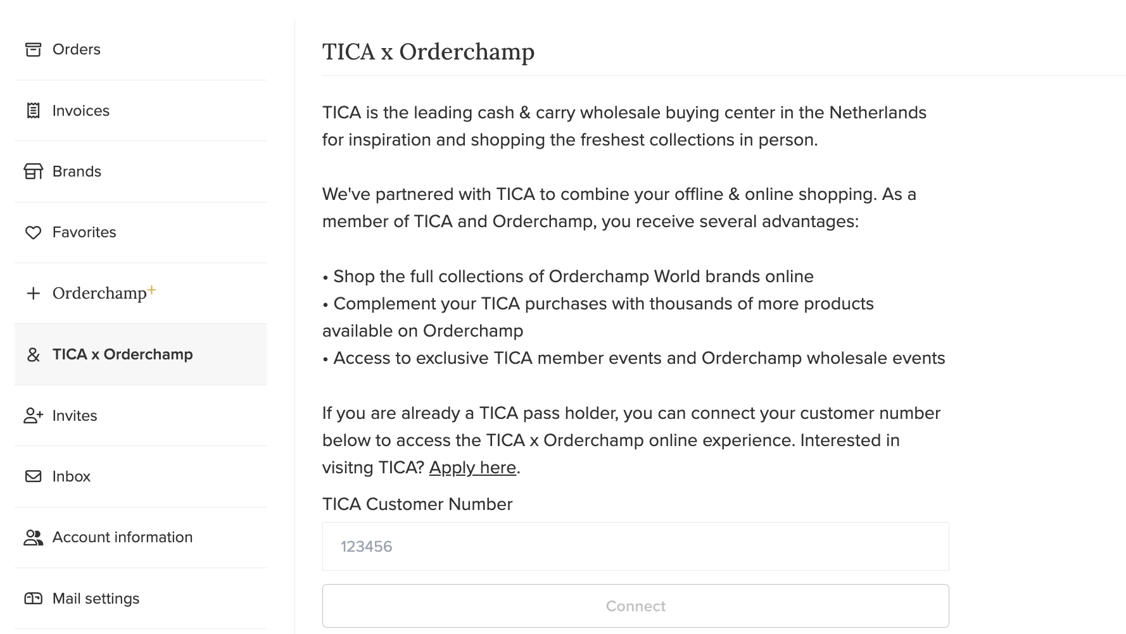Screen dimensions: 1126x634
Task: Click the Favorites heart icon
Action: [33, 233]
